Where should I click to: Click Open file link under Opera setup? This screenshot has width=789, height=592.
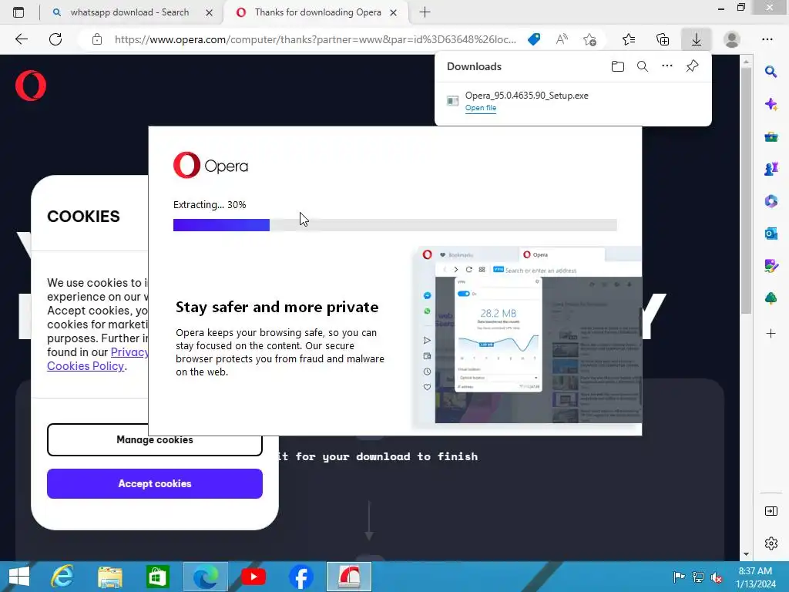[x=481, y=108]
